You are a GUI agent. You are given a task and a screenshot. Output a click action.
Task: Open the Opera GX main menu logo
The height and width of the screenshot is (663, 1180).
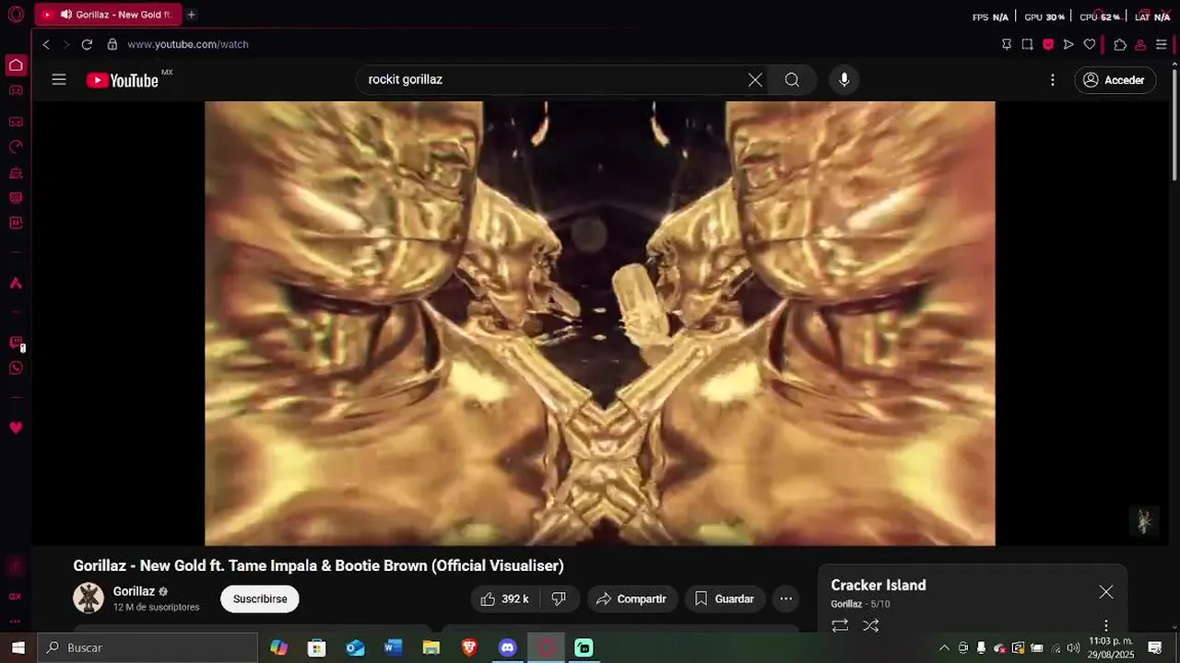click(16, 15)
